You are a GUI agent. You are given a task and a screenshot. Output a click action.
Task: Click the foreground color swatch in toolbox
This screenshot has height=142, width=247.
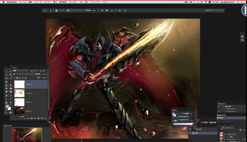click(7, 107)
